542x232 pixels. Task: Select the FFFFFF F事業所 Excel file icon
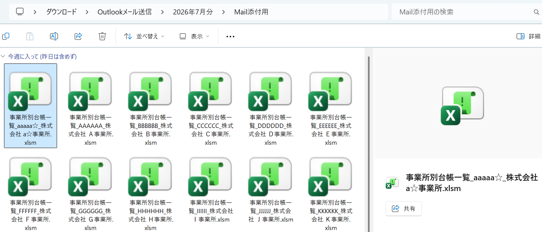30,177
